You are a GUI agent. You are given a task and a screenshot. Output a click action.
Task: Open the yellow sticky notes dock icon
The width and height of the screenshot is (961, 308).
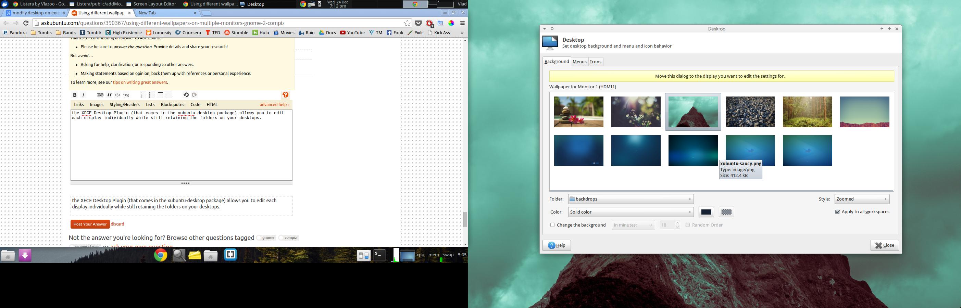195,255
